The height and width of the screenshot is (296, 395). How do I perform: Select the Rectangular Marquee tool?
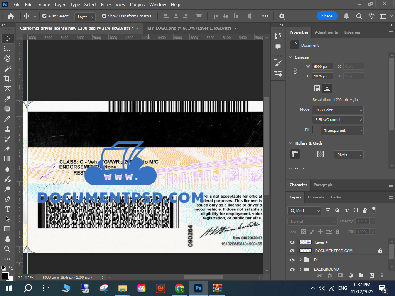pos(7,49)
